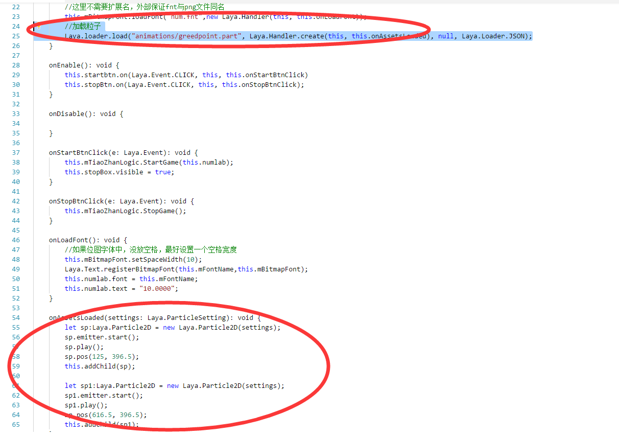Viewport: 619px width, 437px height.
Task: Click line number 46 in the gutter
Action: tap(15, 240)
